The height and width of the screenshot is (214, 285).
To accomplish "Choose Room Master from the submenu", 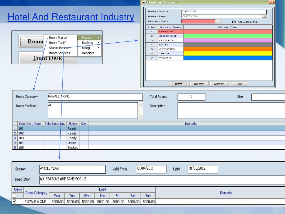I will point(58,38).
